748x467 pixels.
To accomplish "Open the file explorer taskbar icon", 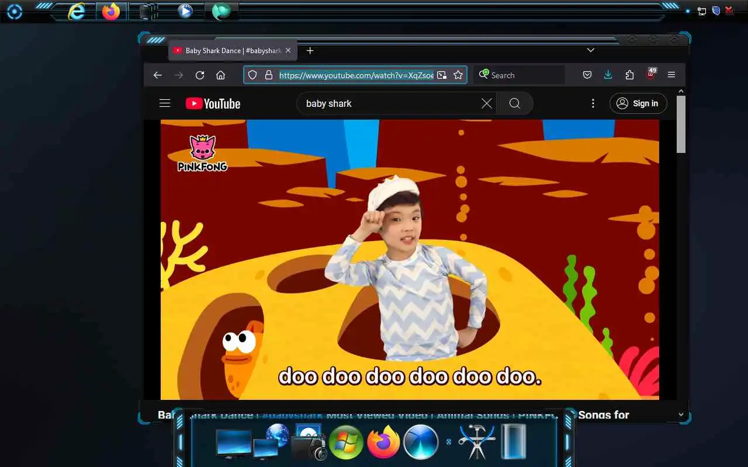I will pos(148,11).
